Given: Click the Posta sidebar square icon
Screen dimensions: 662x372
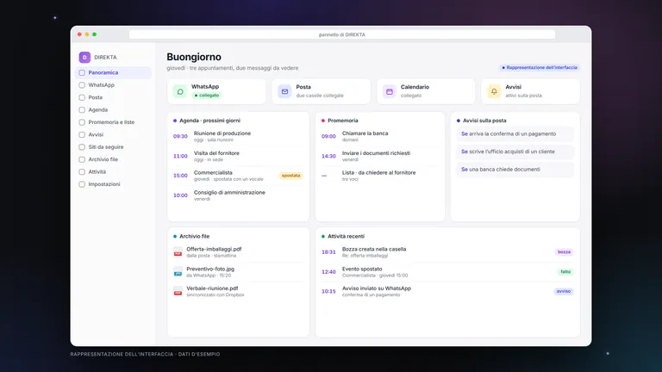Looking at the screenshot, I should 82,97.
